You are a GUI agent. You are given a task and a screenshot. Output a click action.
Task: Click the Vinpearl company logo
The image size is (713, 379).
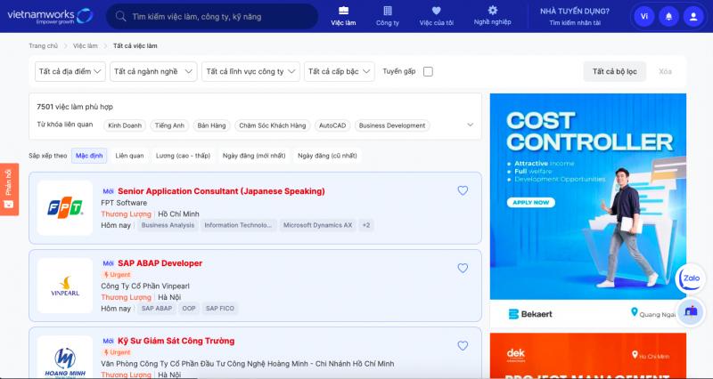(65, 286)
